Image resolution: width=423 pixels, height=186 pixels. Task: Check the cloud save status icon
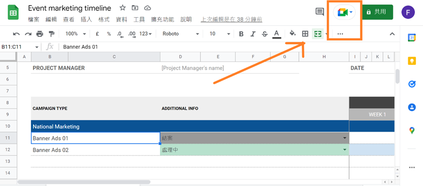coord(148,8)
